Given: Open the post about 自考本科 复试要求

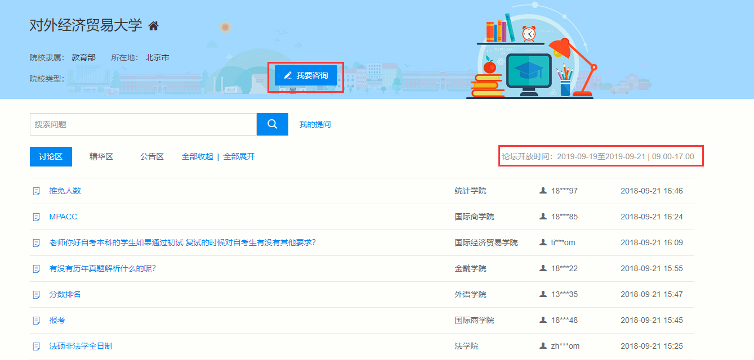Looking at the screenshot, I should (x=182, y=242).
